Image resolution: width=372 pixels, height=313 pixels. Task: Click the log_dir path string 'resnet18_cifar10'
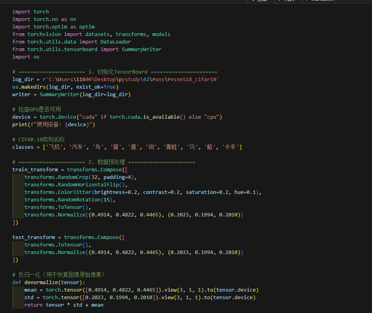click(x=192, y=79)
